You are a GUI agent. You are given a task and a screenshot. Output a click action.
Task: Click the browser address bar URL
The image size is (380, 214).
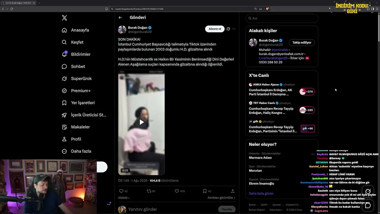(140, 9)
